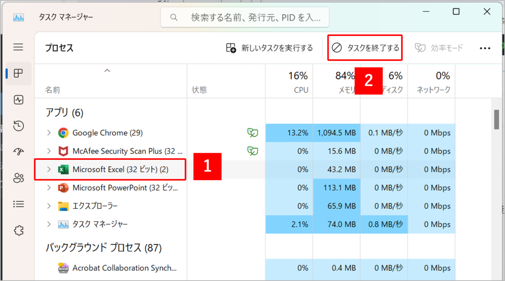Open the more options ellipsis menu

point(485,48)
